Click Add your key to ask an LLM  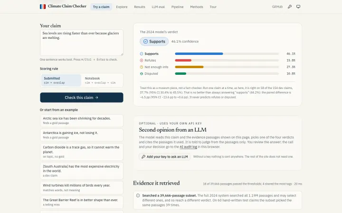tap(165, 157)
